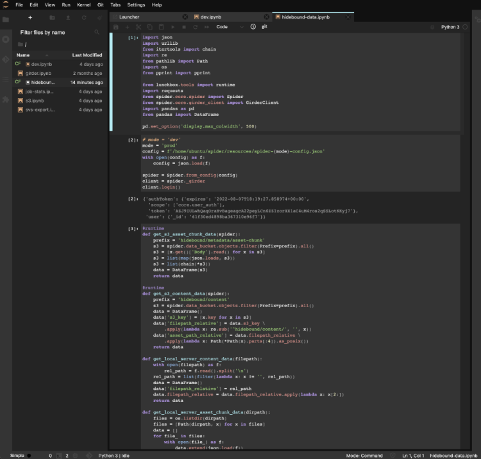481x459 pixels.
Task: Click the Git clone icon in file browser
Action: click(x=99, y=18)
